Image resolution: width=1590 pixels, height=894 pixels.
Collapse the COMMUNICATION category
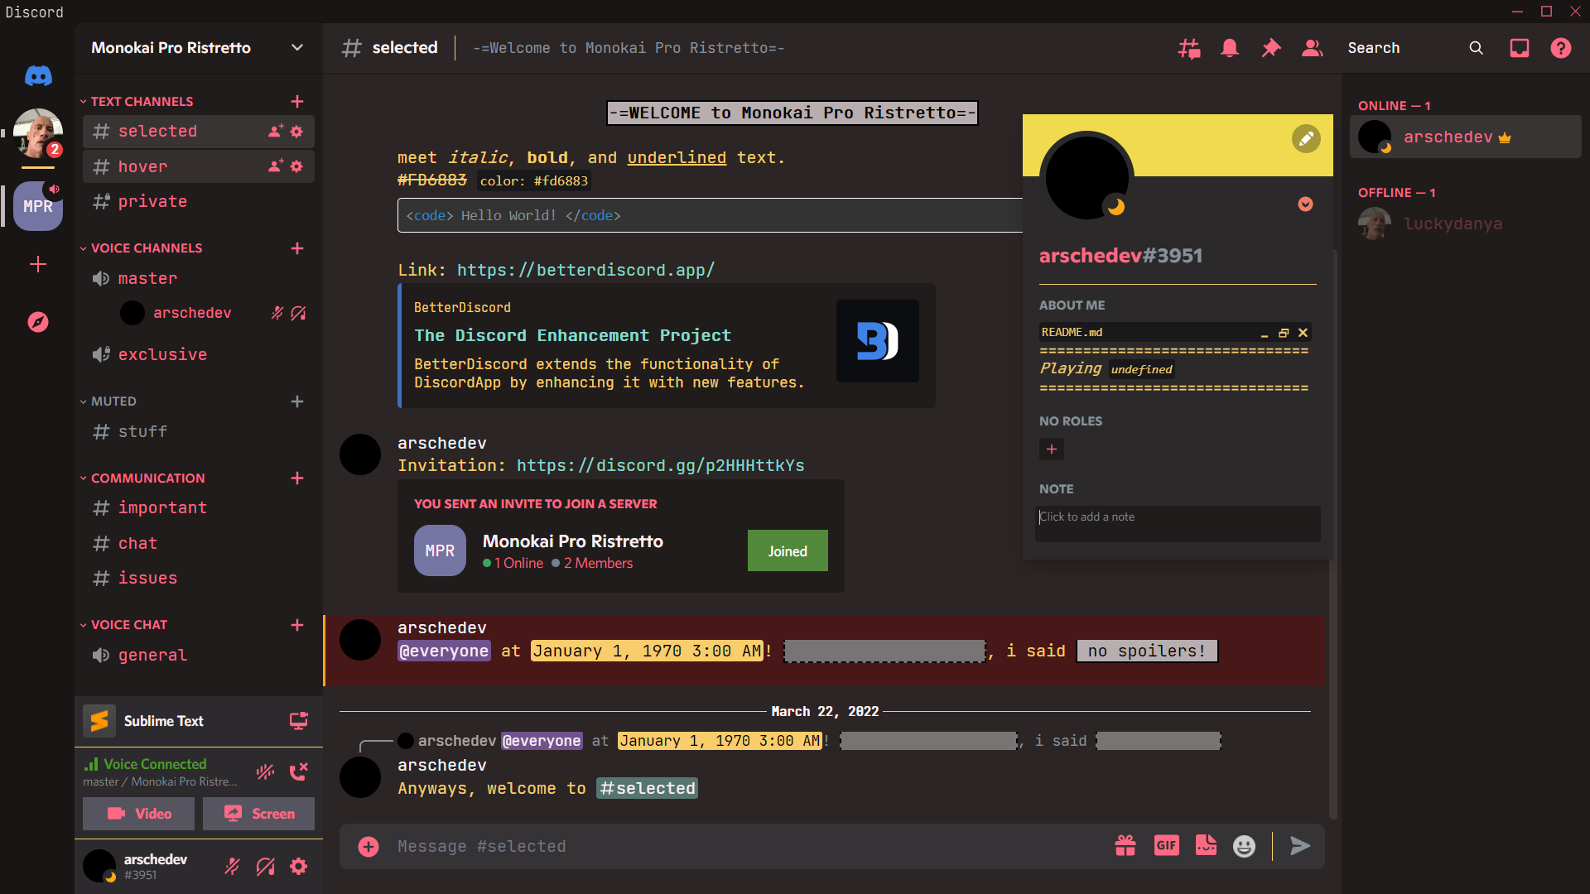click(147, 478)
